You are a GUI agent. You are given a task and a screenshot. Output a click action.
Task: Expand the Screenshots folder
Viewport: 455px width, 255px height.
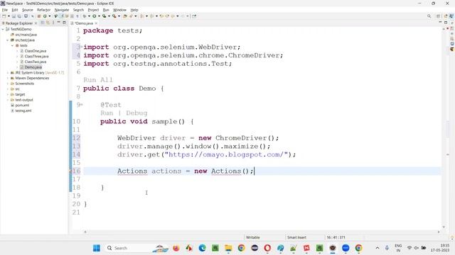[8, 84]
